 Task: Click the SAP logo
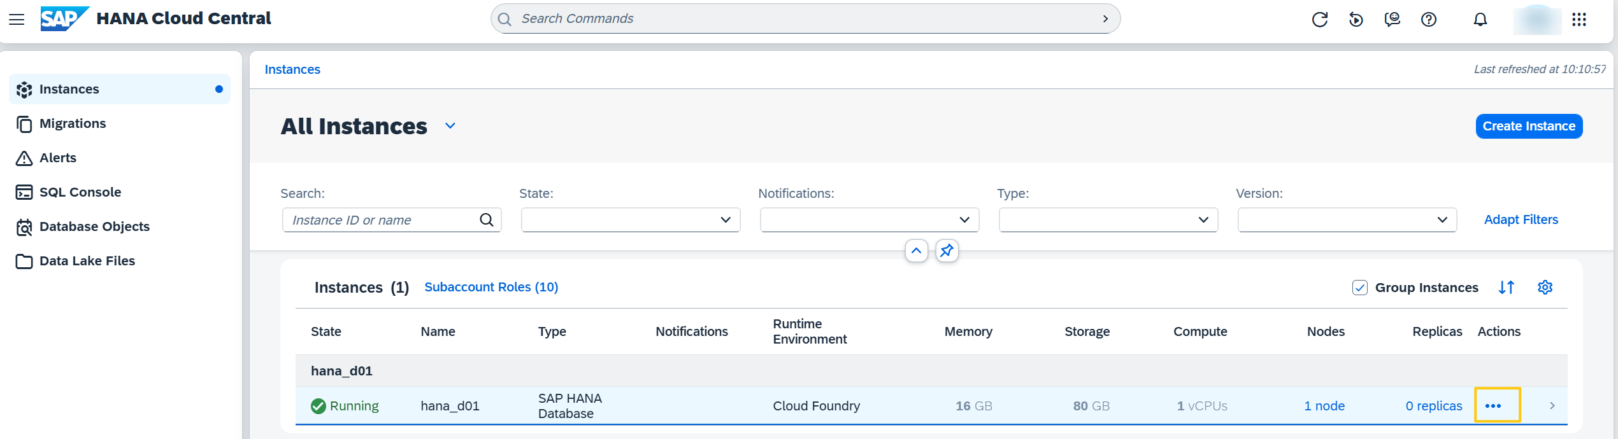click(64, 18)
